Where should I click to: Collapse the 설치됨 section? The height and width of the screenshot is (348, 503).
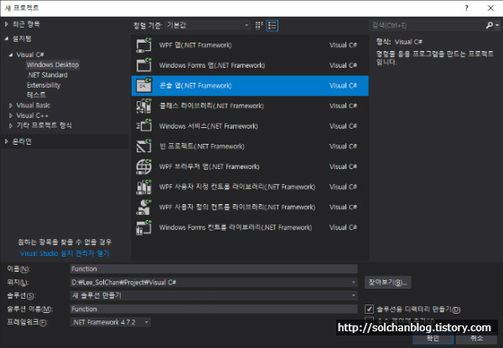click(7, 38)
